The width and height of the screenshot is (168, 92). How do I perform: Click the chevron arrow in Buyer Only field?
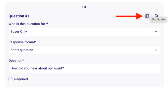156,32
